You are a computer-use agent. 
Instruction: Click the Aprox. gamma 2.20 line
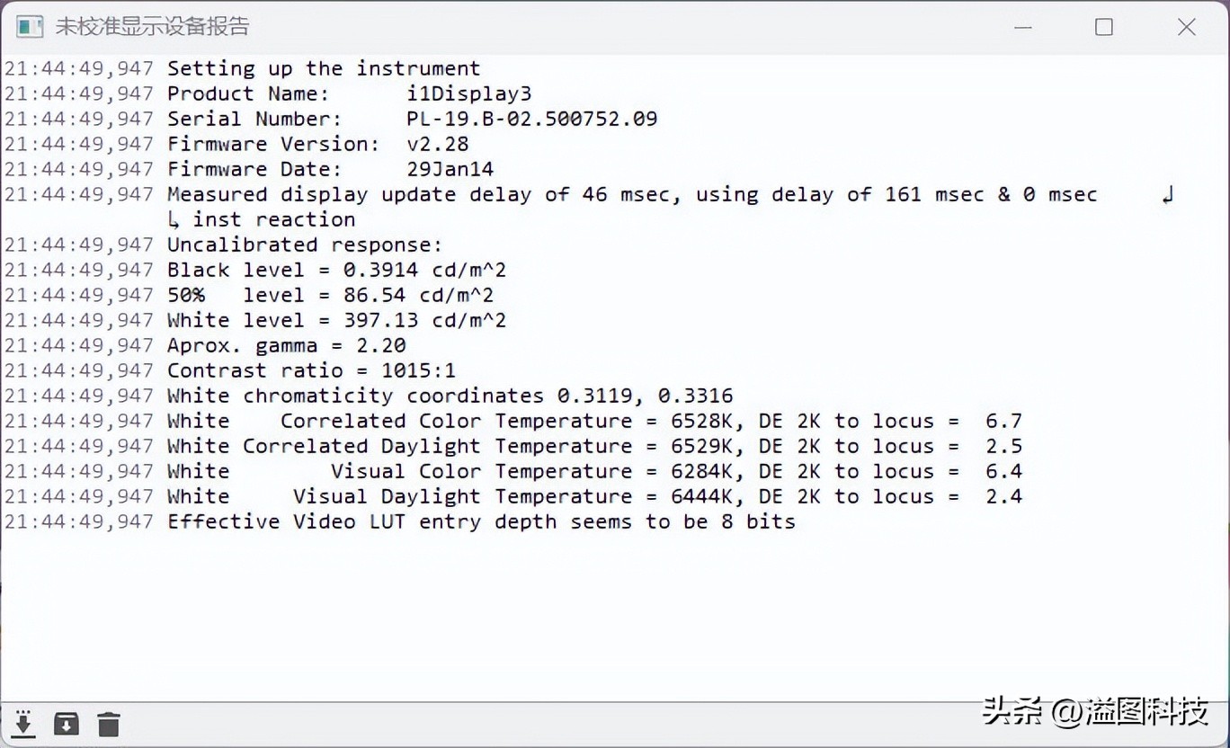286,345
